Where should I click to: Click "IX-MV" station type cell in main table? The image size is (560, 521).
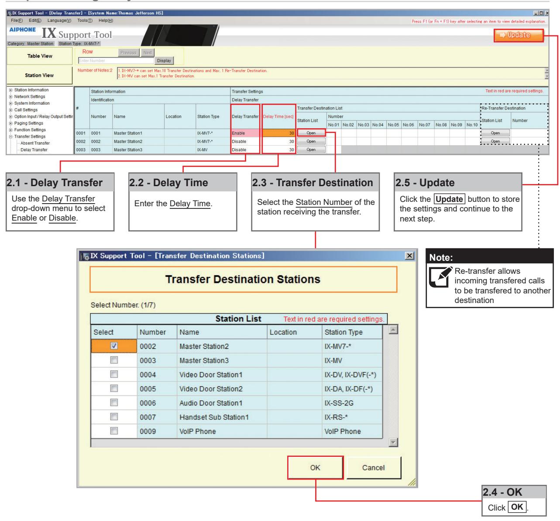213,150
